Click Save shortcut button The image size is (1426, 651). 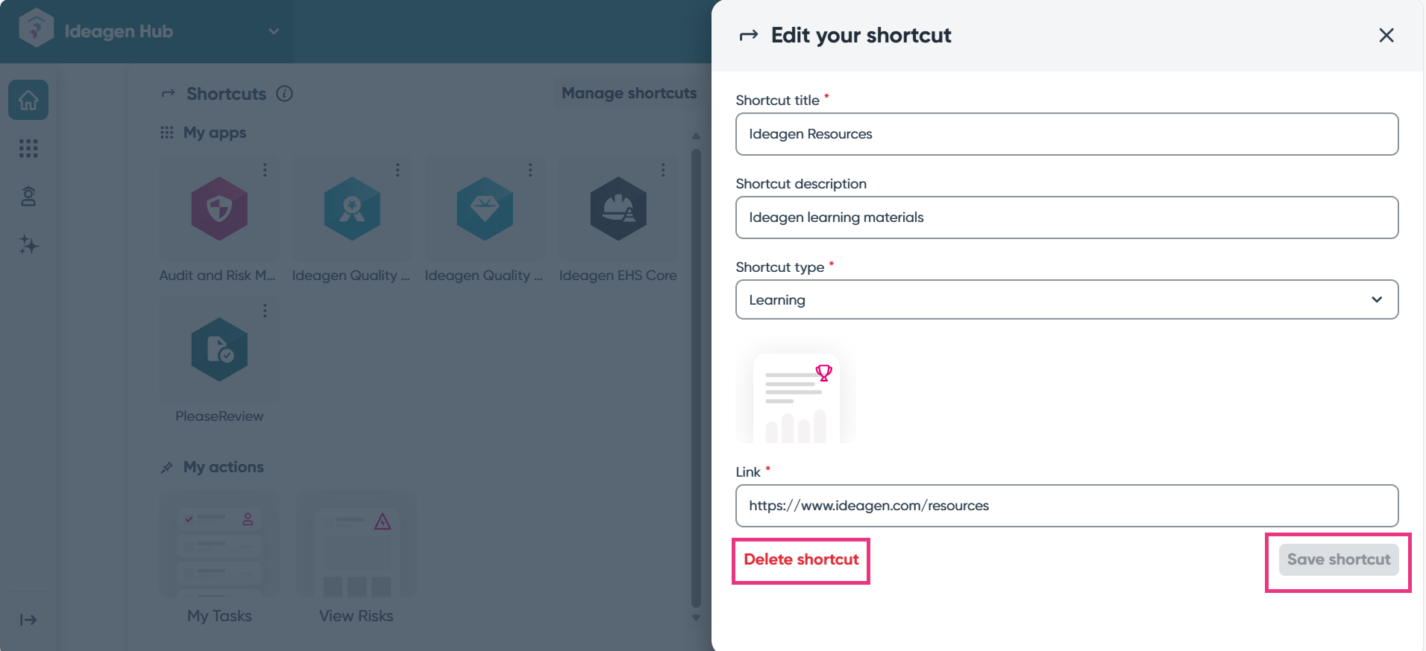(x=1339, y=559)
